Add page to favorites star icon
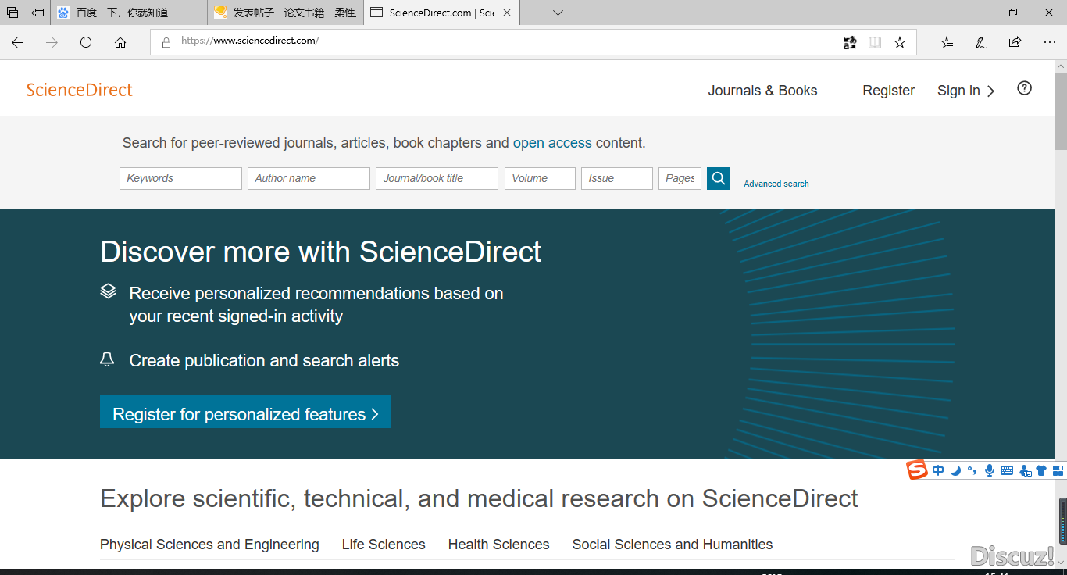This screenshot has width=1067, height=575. [900, 43]
